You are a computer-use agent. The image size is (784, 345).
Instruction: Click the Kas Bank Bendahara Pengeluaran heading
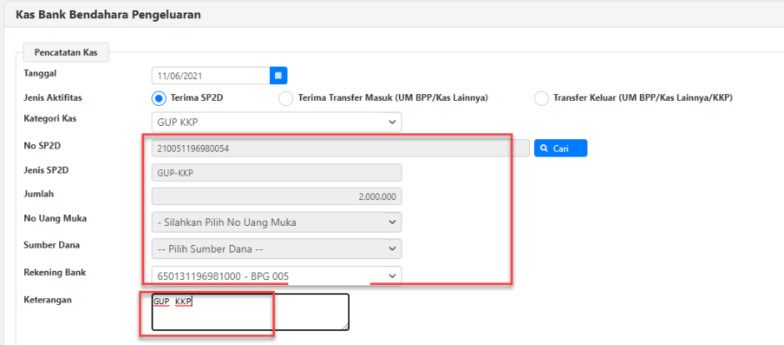[x=108, y=14]
